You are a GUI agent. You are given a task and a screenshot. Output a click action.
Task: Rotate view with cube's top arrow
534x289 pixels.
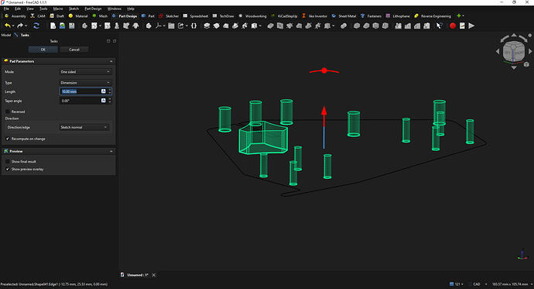click(514, 35)
